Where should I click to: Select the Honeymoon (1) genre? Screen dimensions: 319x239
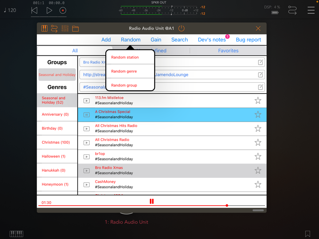tap(57, 185)
